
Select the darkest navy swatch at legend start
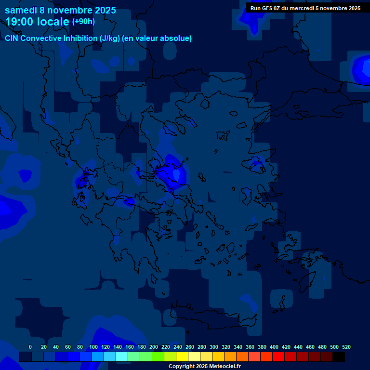point(26,357)
